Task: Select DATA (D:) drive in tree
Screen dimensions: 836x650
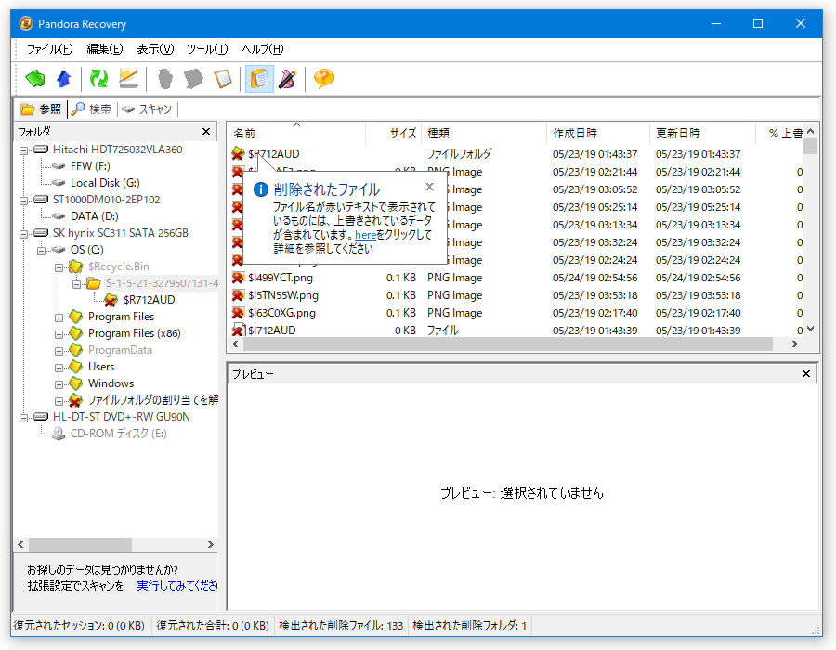Action: [95, 216]
